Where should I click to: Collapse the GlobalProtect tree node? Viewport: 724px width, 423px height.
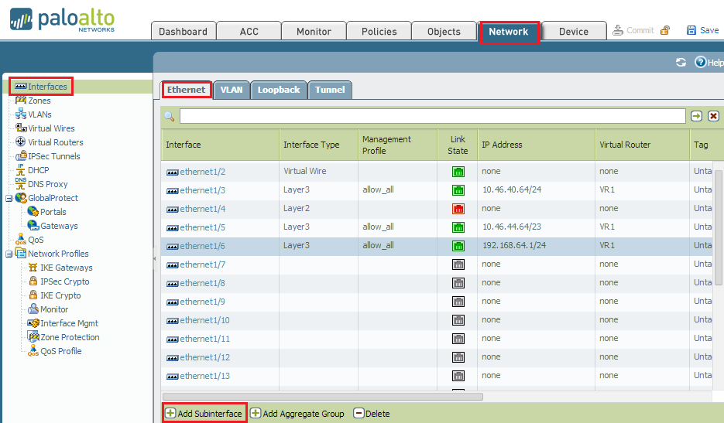tap(9, 198)
